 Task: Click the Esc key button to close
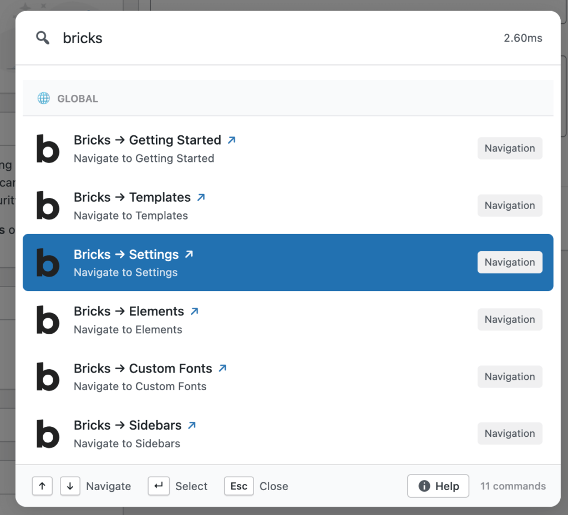tap(239, 486)
